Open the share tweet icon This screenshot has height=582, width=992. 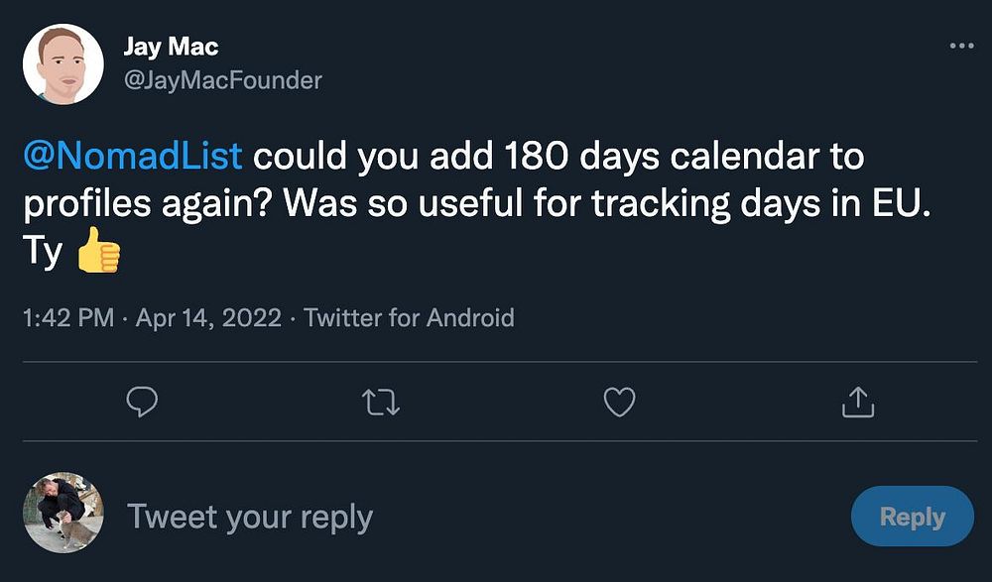tap(858, 402)
